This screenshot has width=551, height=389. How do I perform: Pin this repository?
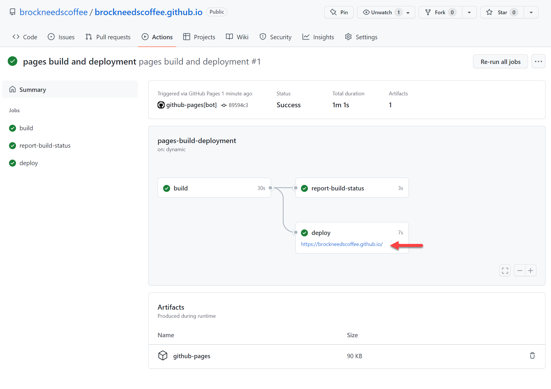[x=339, y=12]
